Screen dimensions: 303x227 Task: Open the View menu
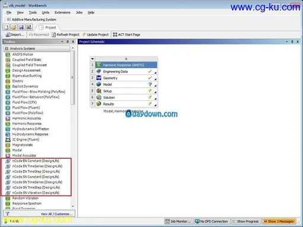pos(20,12)
